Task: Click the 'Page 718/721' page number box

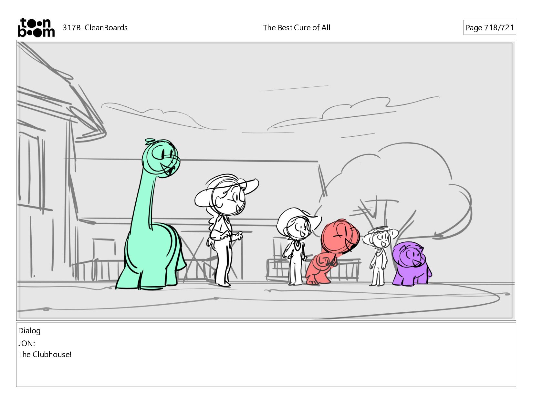Action: (489, 28)
